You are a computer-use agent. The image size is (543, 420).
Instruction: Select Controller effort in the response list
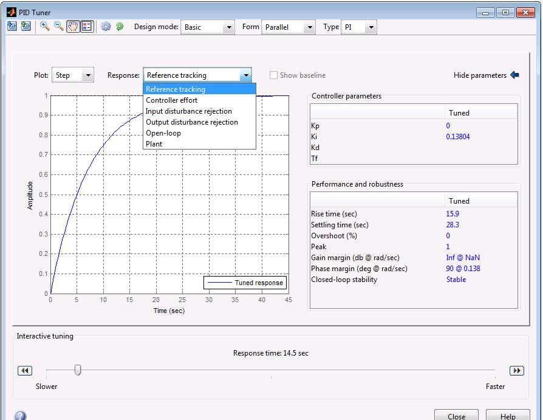[x=199, y=100]
